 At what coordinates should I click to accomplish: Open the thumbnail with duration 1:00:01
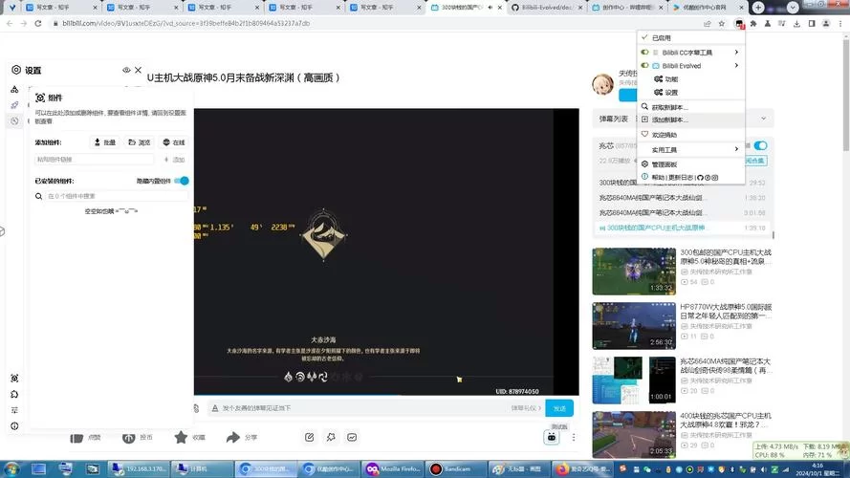634,380
